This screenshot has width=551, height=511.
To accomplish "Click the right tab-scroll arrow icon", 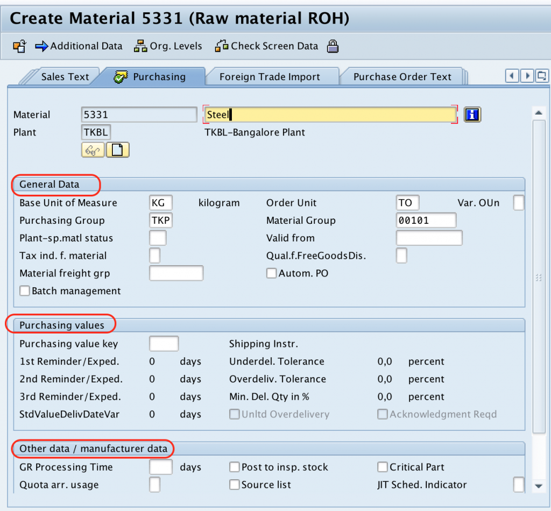I will (x=527, y=76).
